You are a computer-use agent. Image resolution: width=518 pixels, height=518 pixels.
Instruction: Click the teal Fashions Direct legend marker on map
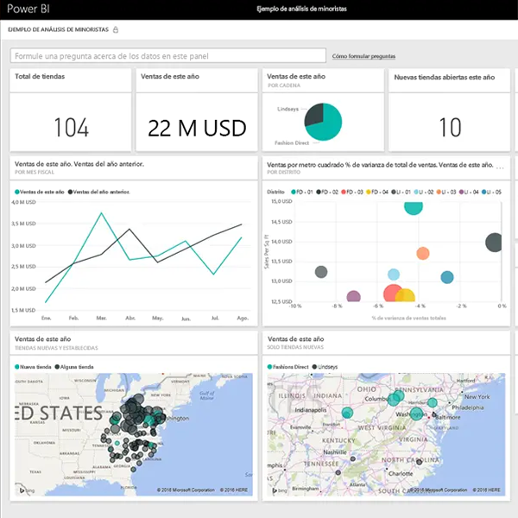point(271,366)
